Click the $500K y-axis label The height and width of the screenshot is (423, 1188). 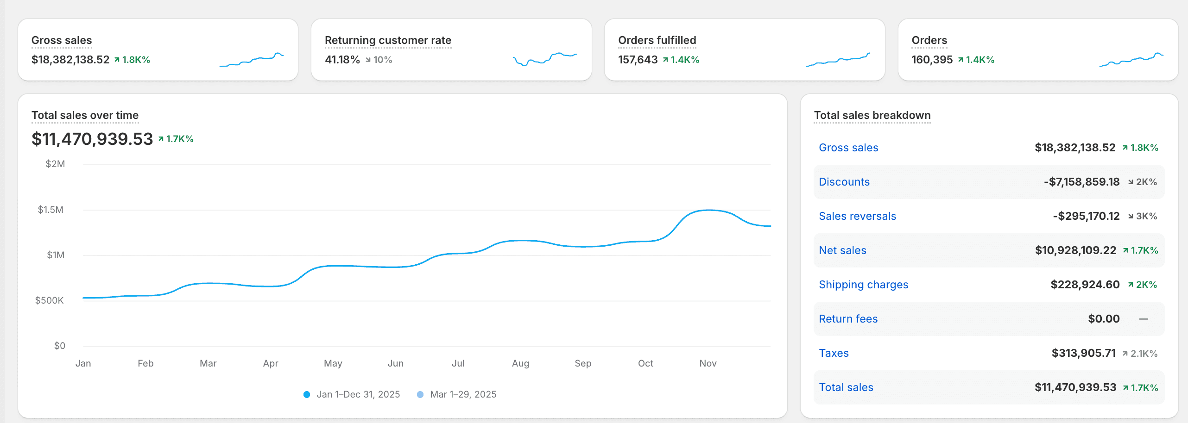(x=49, y=300)
